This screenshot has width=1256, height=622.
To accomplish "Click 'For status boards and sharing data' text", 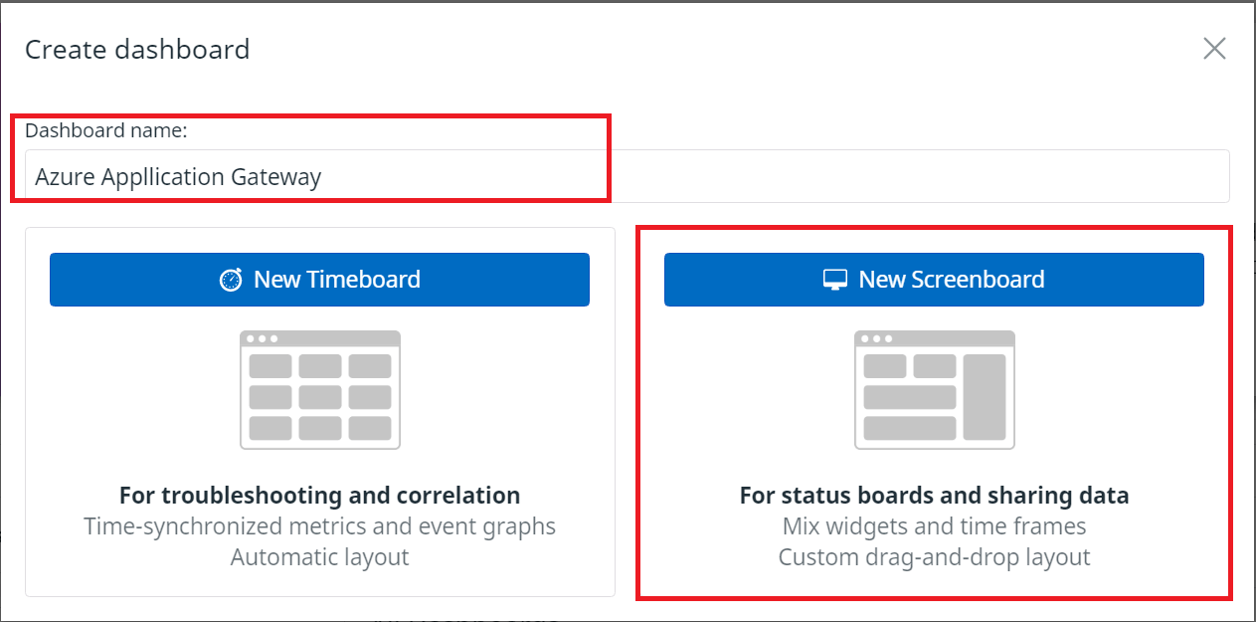I will (x=935, y=495).
